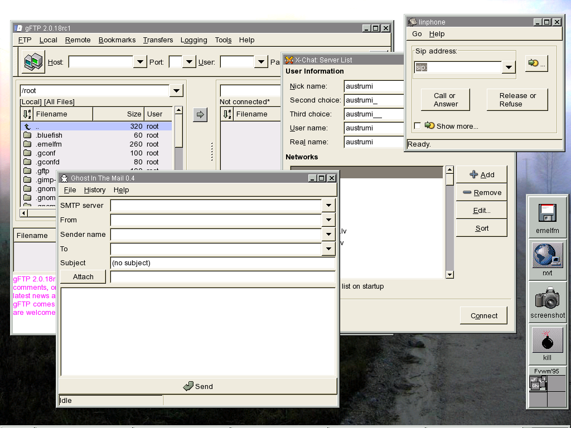Image resolution: width=571 pixels, height=428 pixels.
Task: Click the gFTP window title icon
Action: (18, 28)
